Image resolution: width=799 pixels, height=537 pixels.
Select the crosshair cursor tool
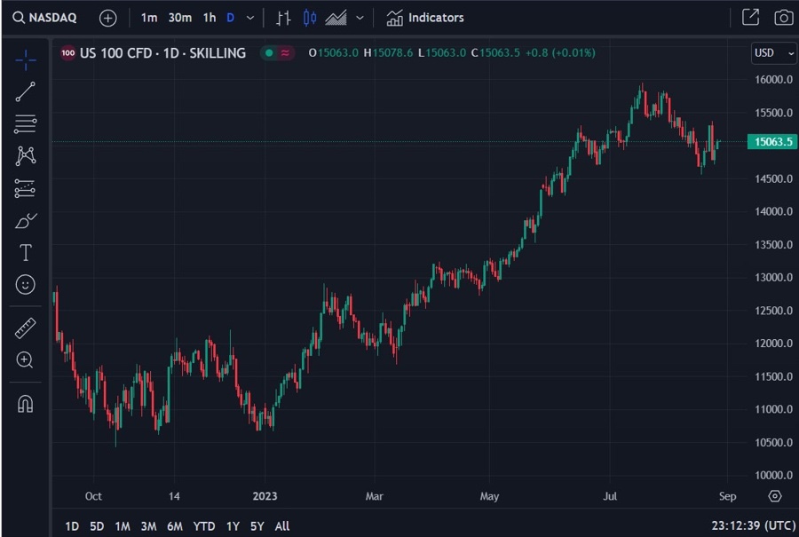[26, 60]
